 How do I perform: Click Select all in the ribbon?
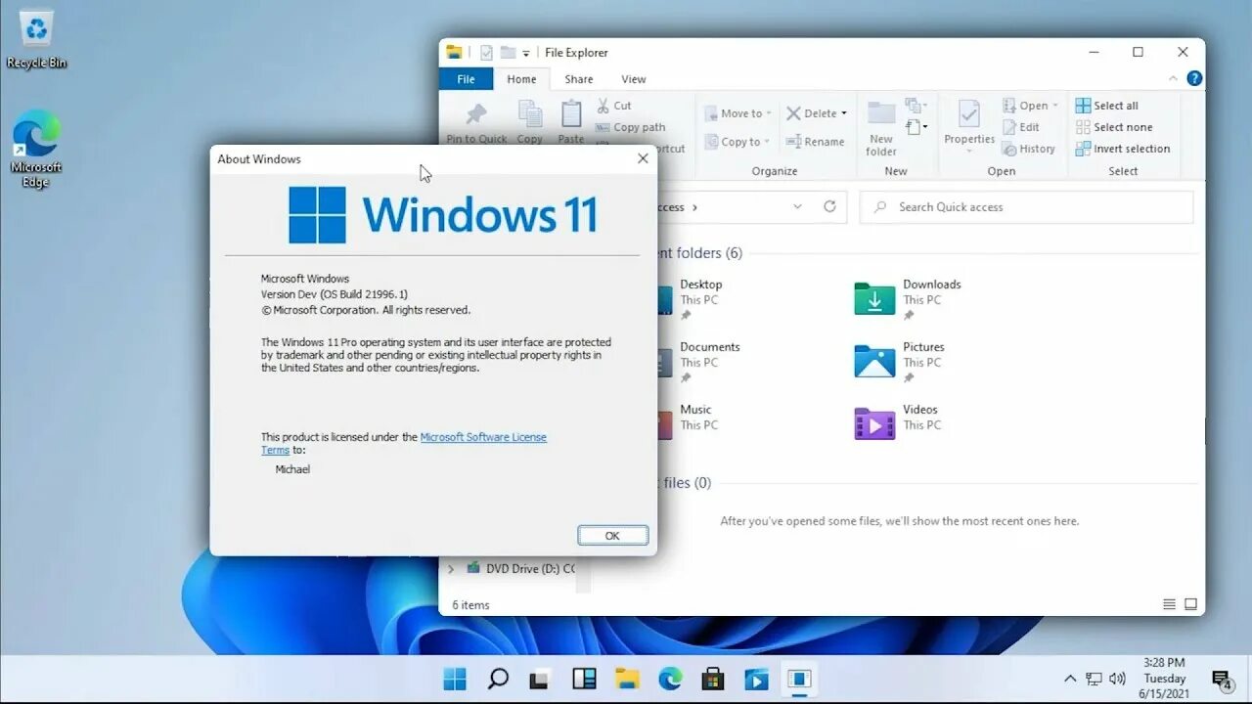(1107, 106)
